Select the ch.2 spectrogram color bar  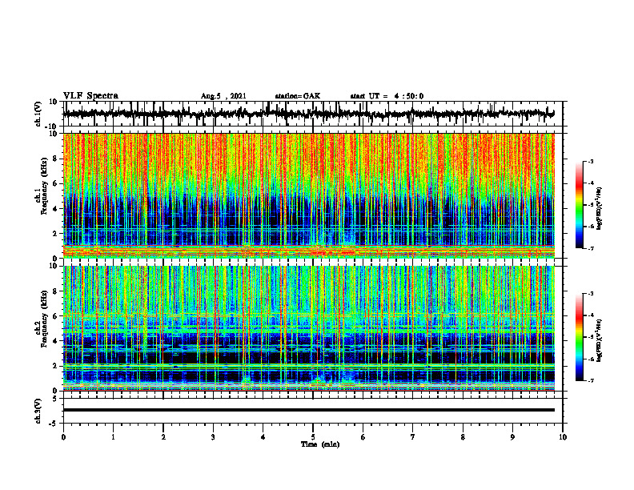pyautogui.click(x=579, y=337)
